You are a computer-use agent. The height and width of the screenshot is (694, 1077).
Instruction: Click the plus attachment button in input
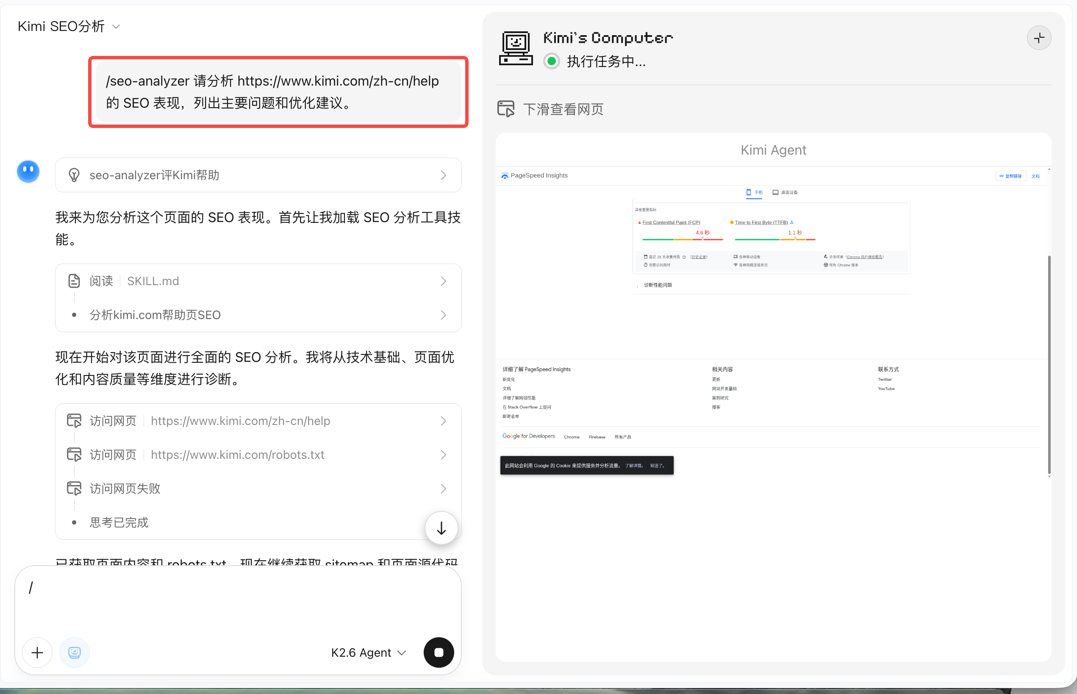click(37, 652)
